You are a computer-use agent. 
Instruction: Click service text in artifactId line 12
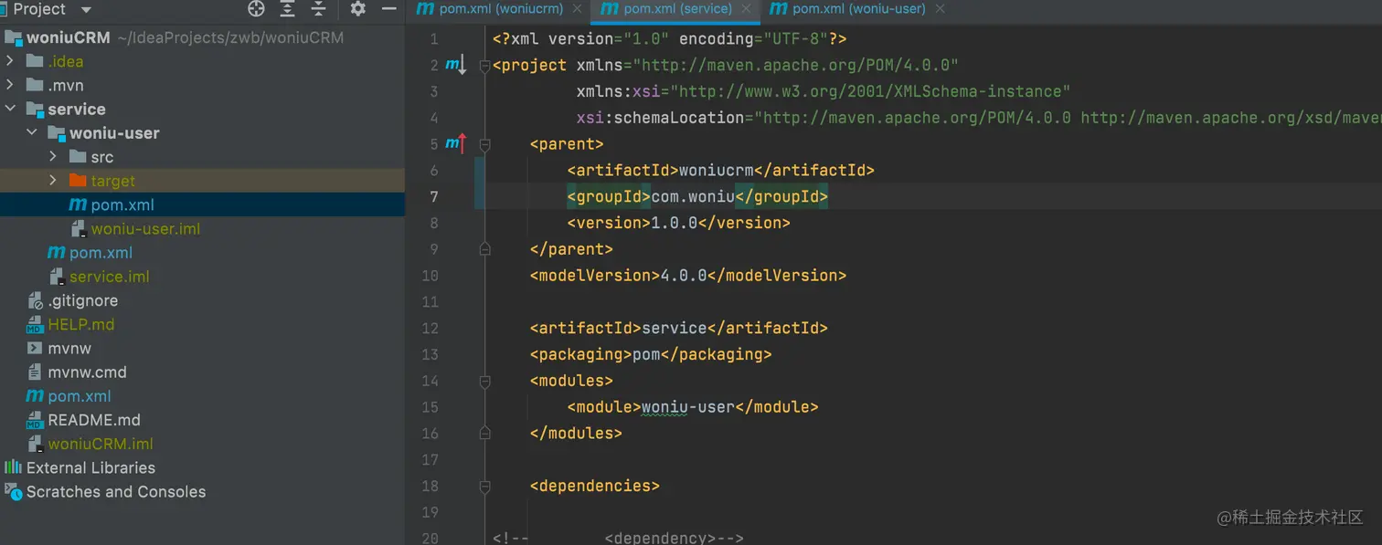point(675,328)
